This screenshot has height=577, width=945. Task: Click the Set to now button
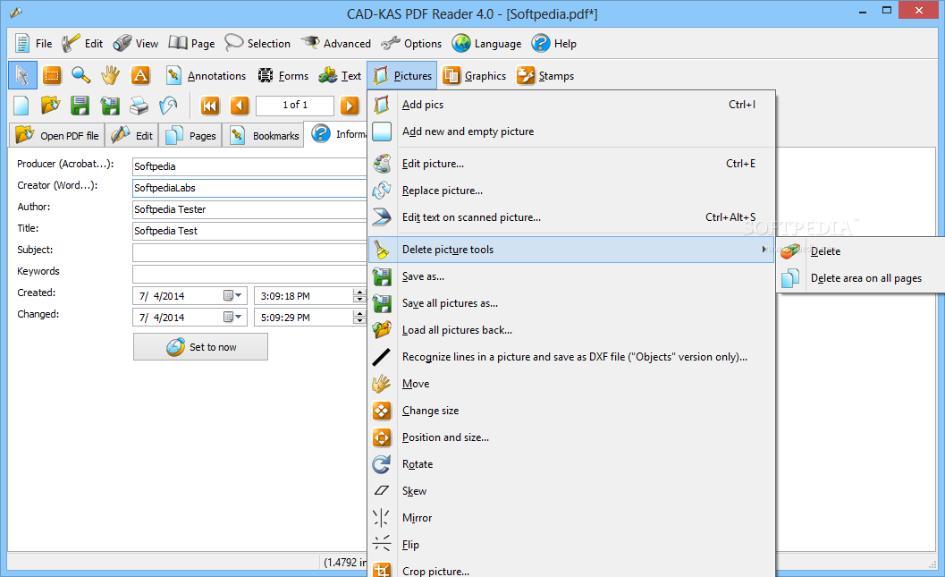(x=200, y=347)
